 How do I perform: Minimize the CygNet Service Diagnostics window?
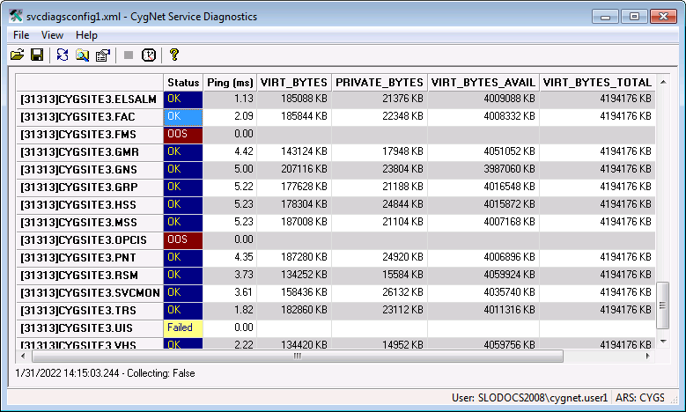coord(606,17)
